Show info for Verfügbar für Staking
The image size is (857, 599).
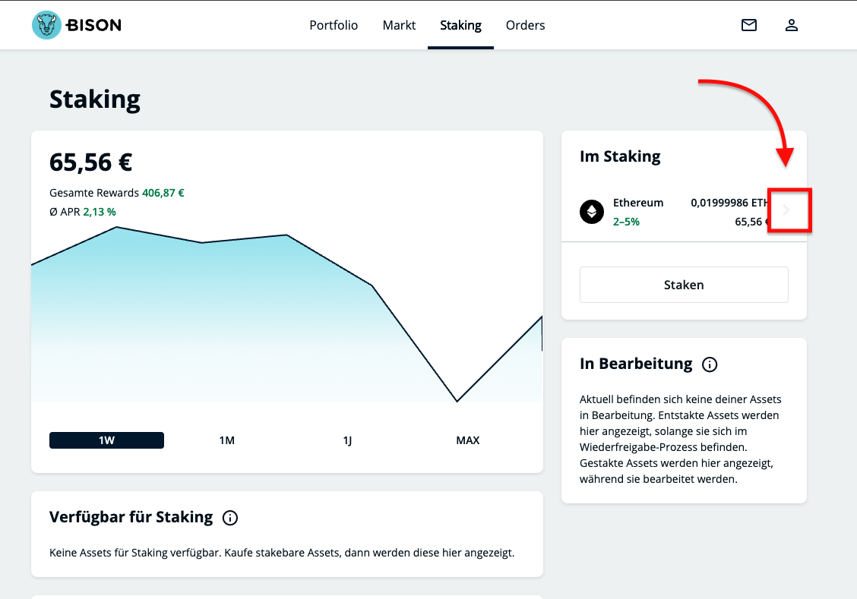(230, 518)
